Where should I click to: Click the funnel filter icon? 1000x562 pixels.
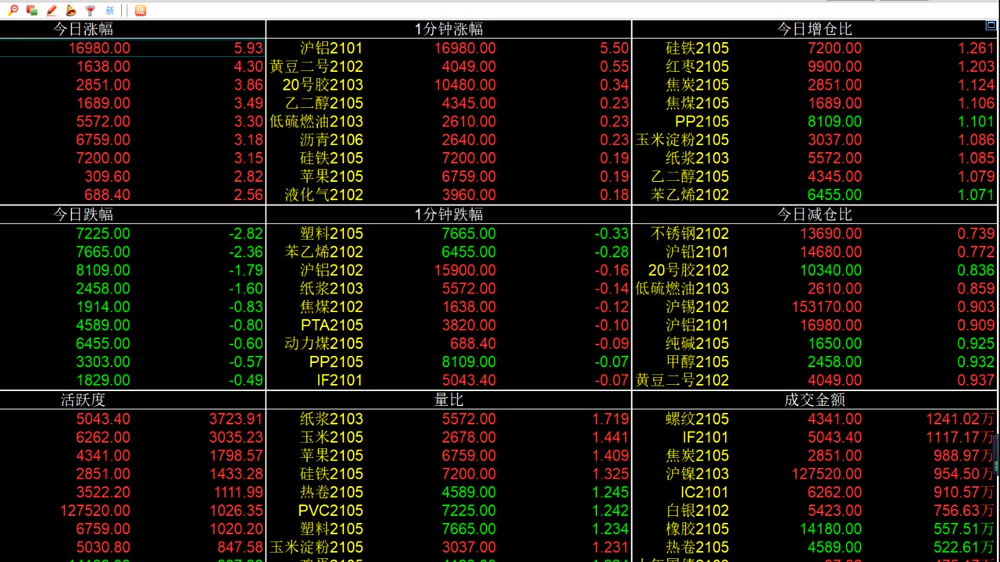point(90,10)
